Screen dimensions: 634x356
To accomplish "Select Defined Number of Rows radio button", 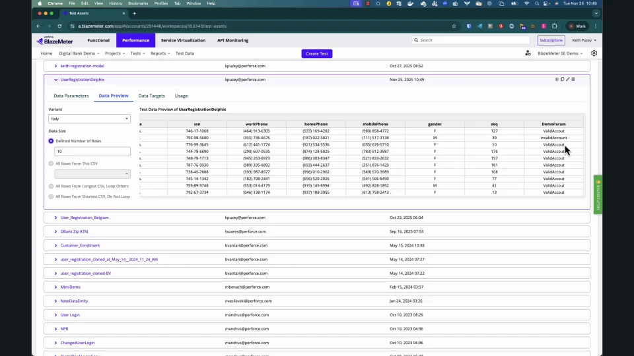I will (52, 141).
